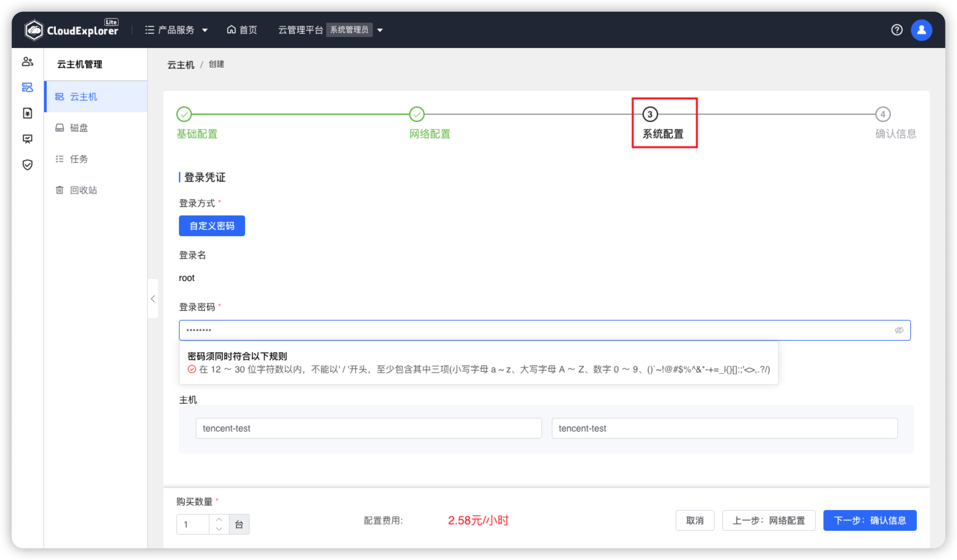Click the user profile avatar icon
Viewport: 957px width, 560px height.
922,29
